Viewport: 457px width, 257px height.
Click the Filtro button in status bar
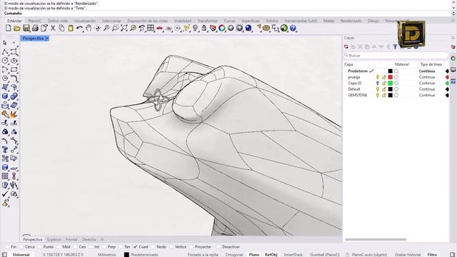pyautogui.click(x=432, y=255)
